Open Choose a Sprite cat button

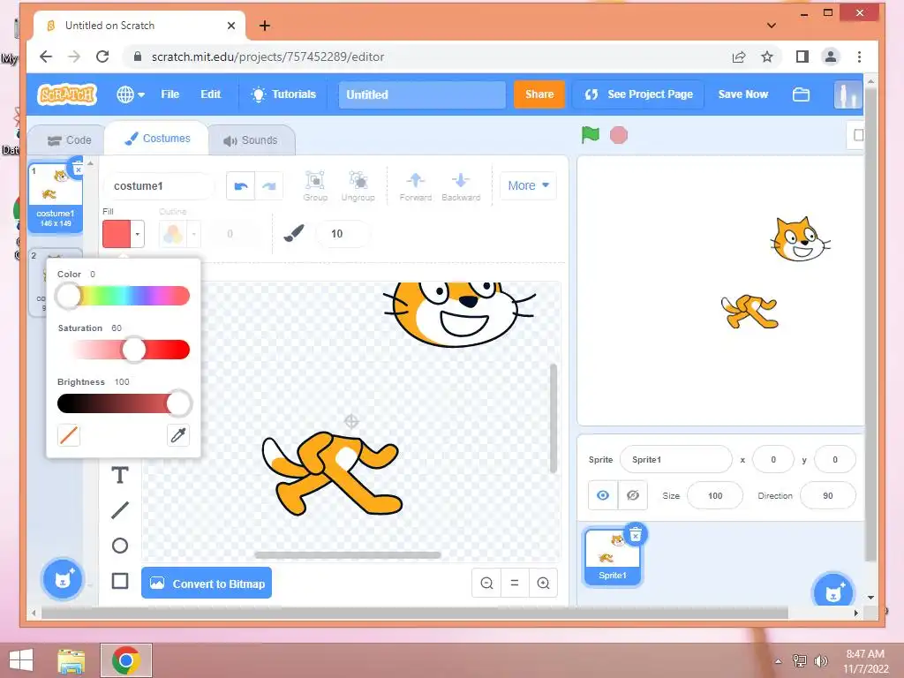pos(832,591)
